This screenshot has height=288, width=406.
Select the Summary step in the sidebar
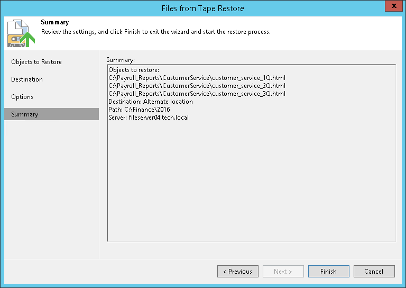point(25,114)
